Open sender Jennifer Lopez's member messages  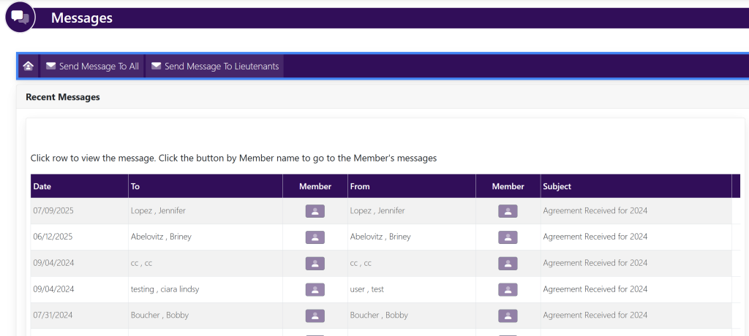point(508,211)
